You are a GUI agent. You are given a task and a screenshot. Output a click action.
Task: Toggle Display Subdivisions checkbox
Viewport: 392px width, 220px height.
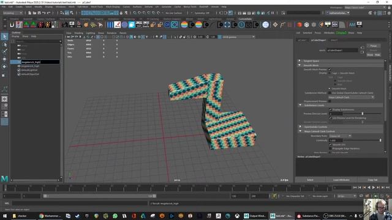tap(330, 109)
